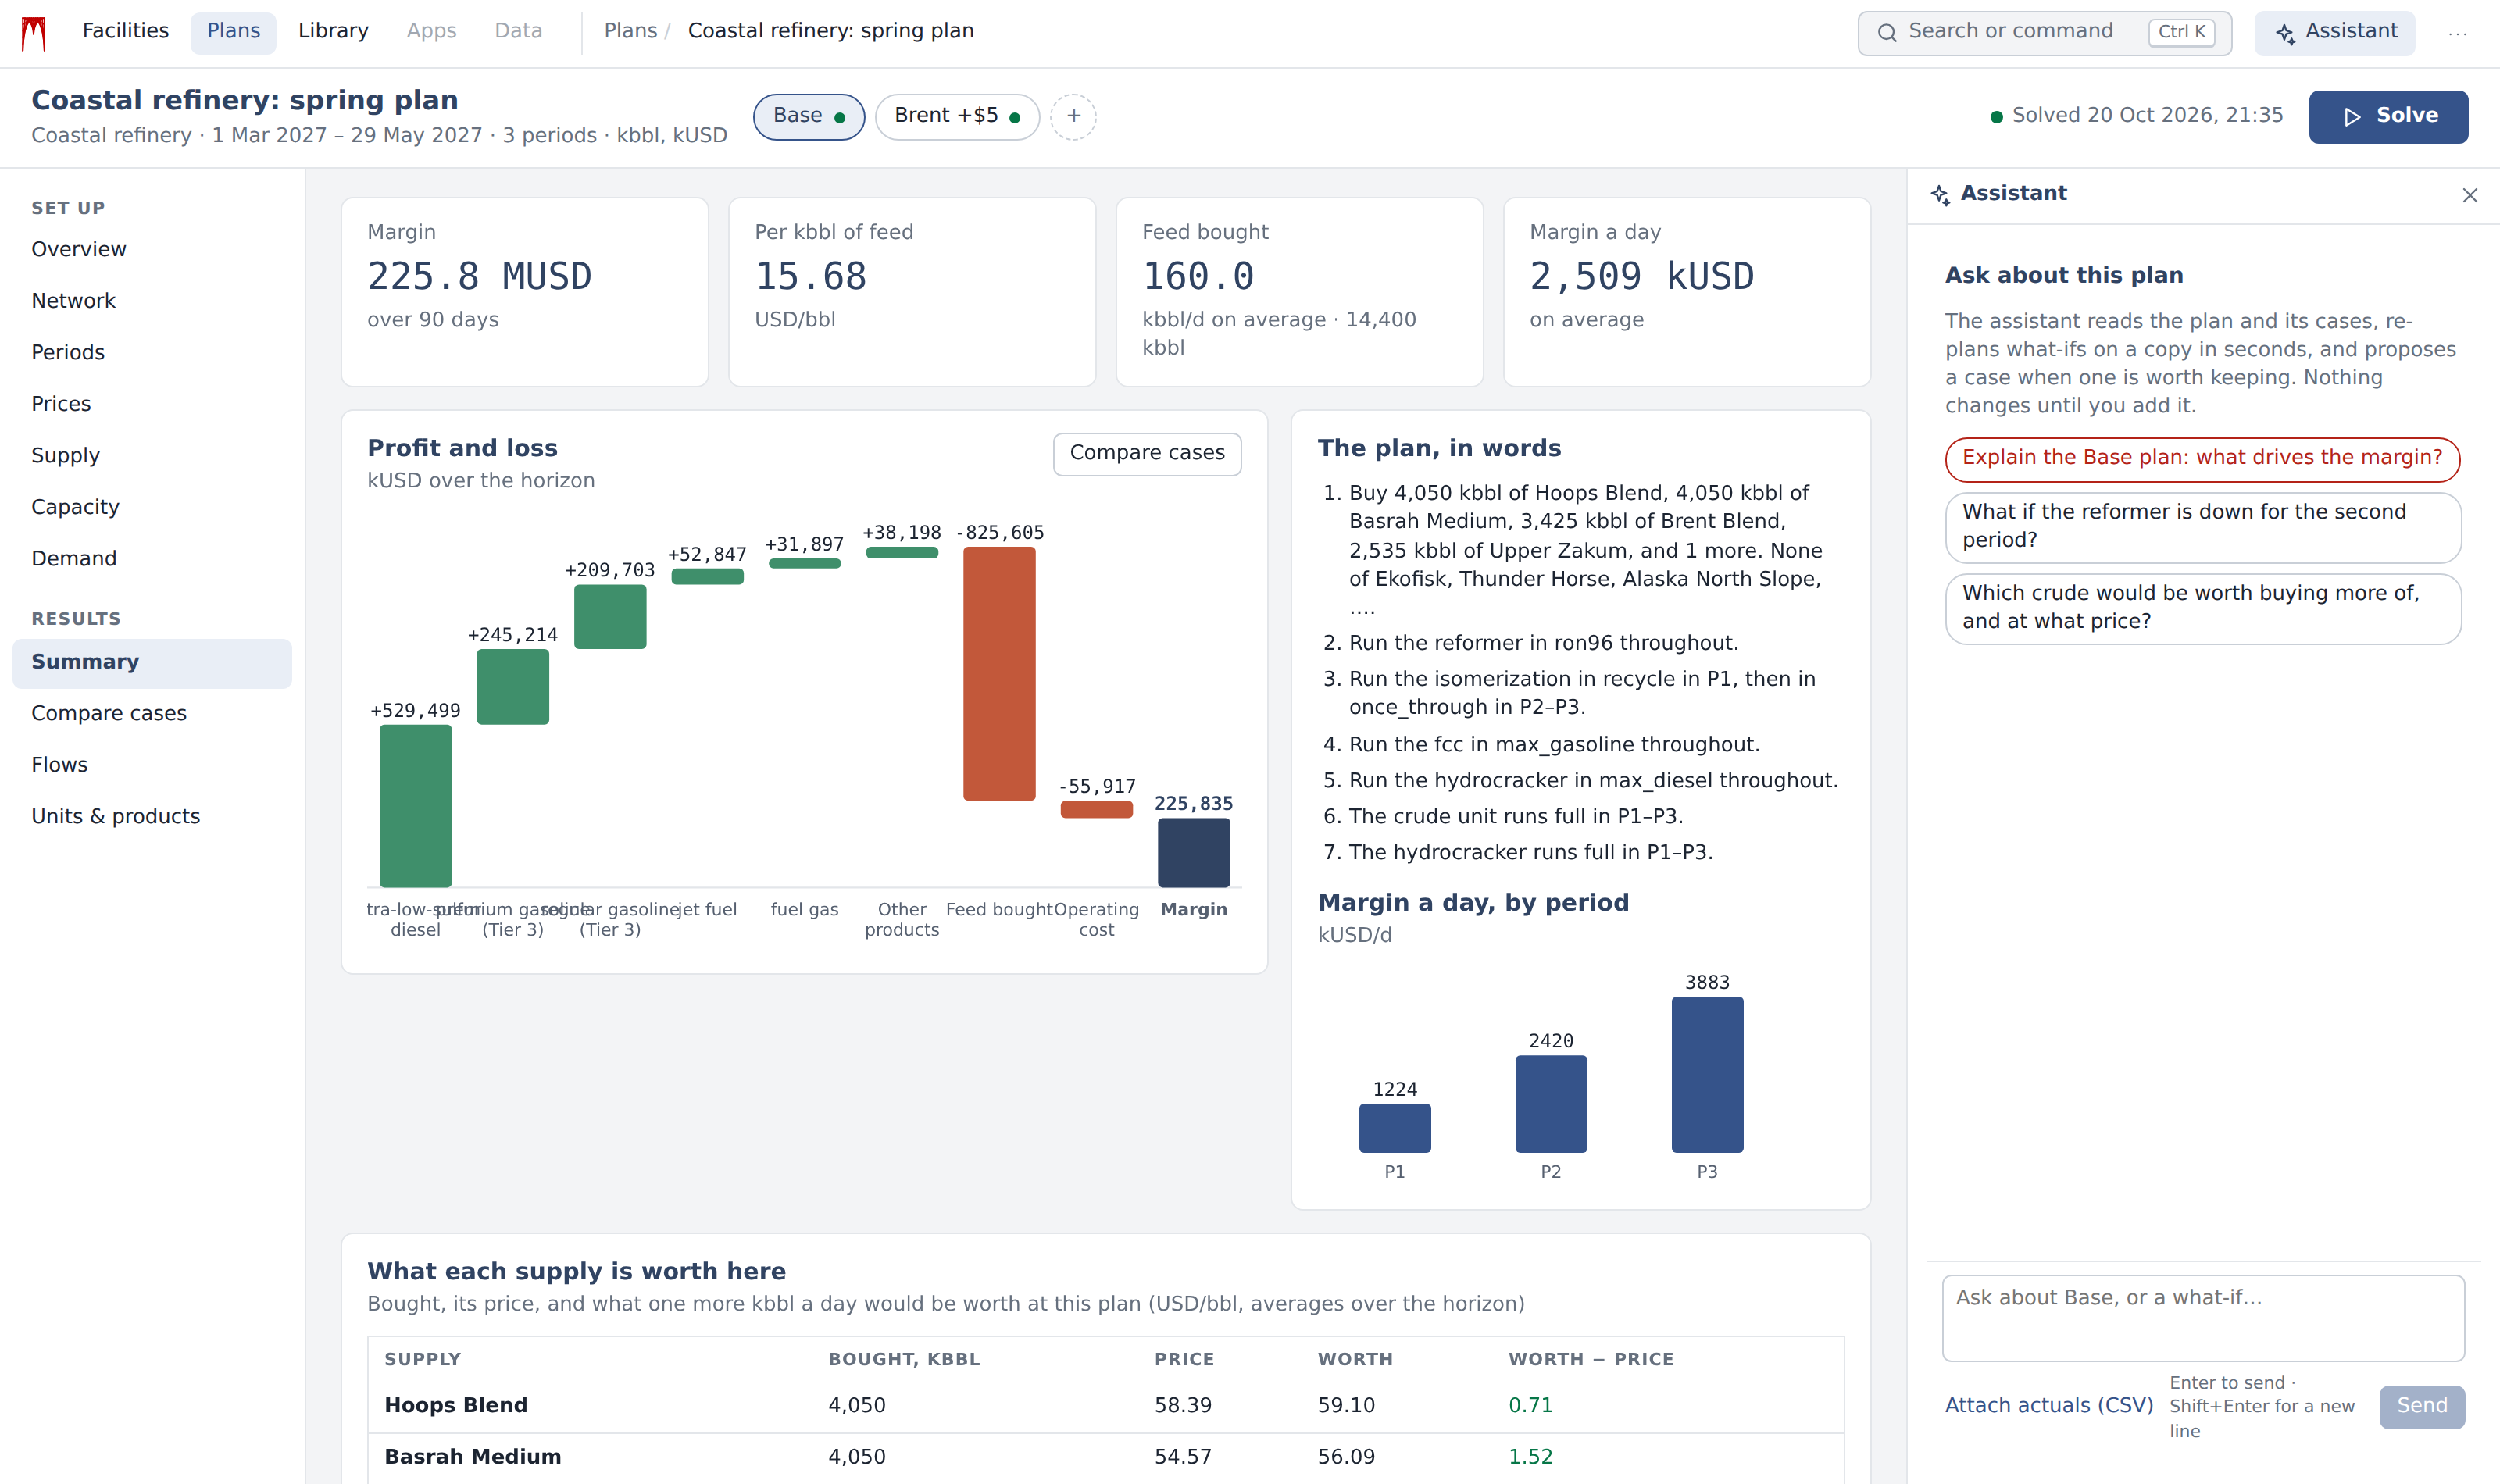Open Compare cases in the sidebar
The image size is (2500, 1484).
[x=152, y=713]
